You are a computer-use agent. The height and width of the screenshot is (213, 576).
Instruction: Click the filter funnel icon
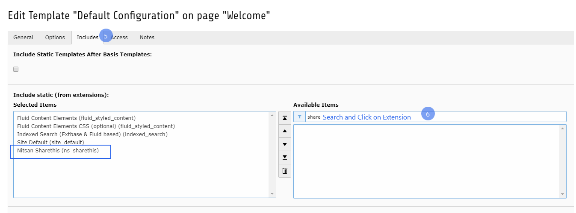click(x=299, y=117)
